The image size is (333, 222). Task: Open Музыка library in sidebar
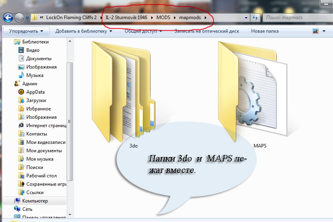(35, 75)
